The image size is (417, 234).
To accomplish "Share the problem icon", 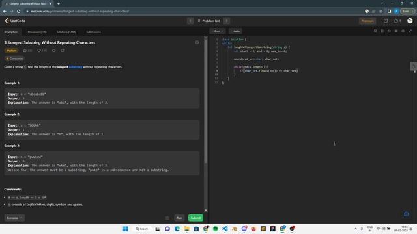I will (63, 51).
